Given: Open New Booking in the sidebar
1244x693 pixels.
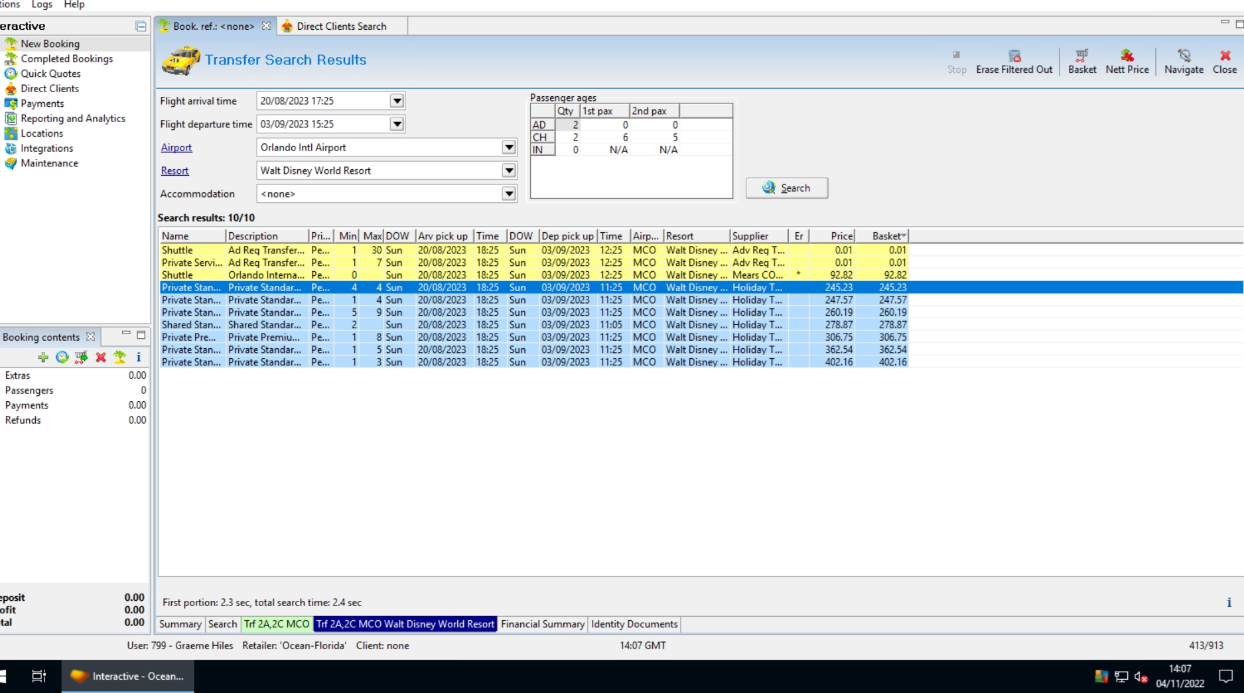Looking at the screenshot, I should 50,44.
